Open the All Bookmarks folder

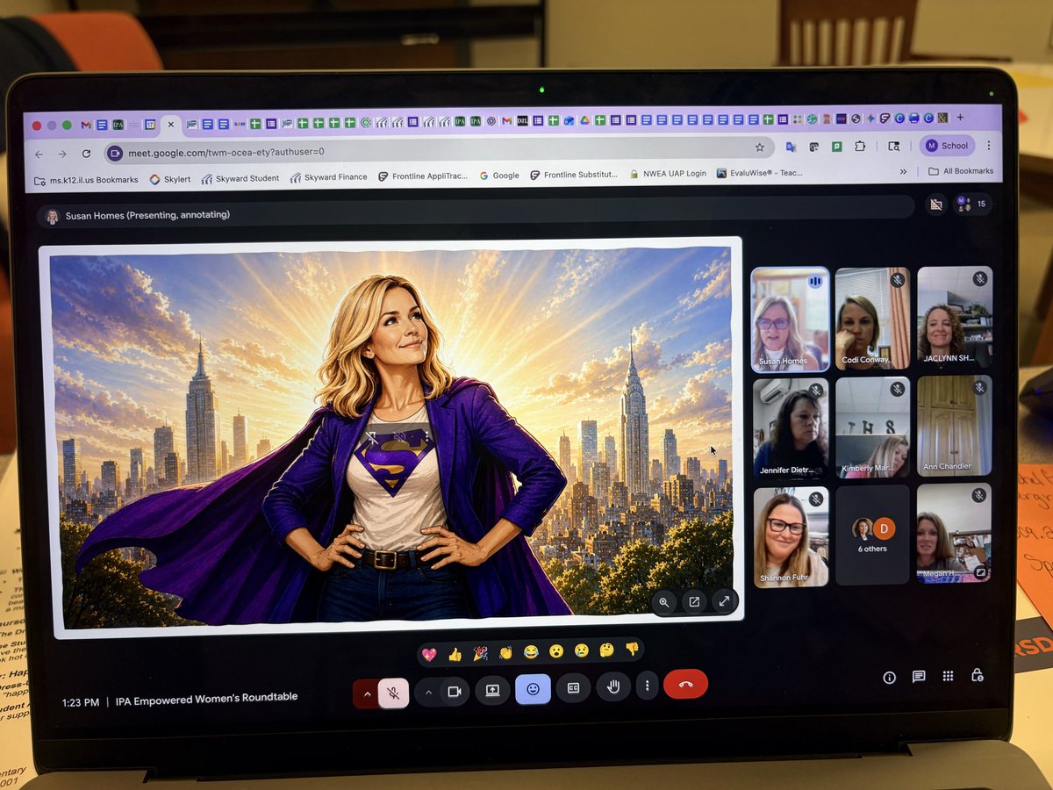click(961, 171)
